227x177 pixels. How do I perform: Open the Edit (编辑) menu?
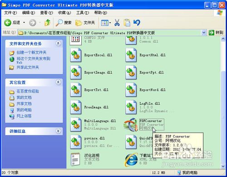(29, 13)
